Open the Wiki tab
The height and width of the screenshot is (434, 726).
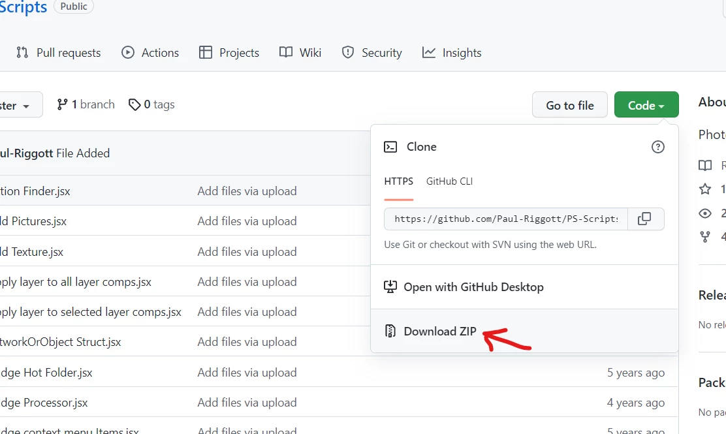click(x=300, y=53)
